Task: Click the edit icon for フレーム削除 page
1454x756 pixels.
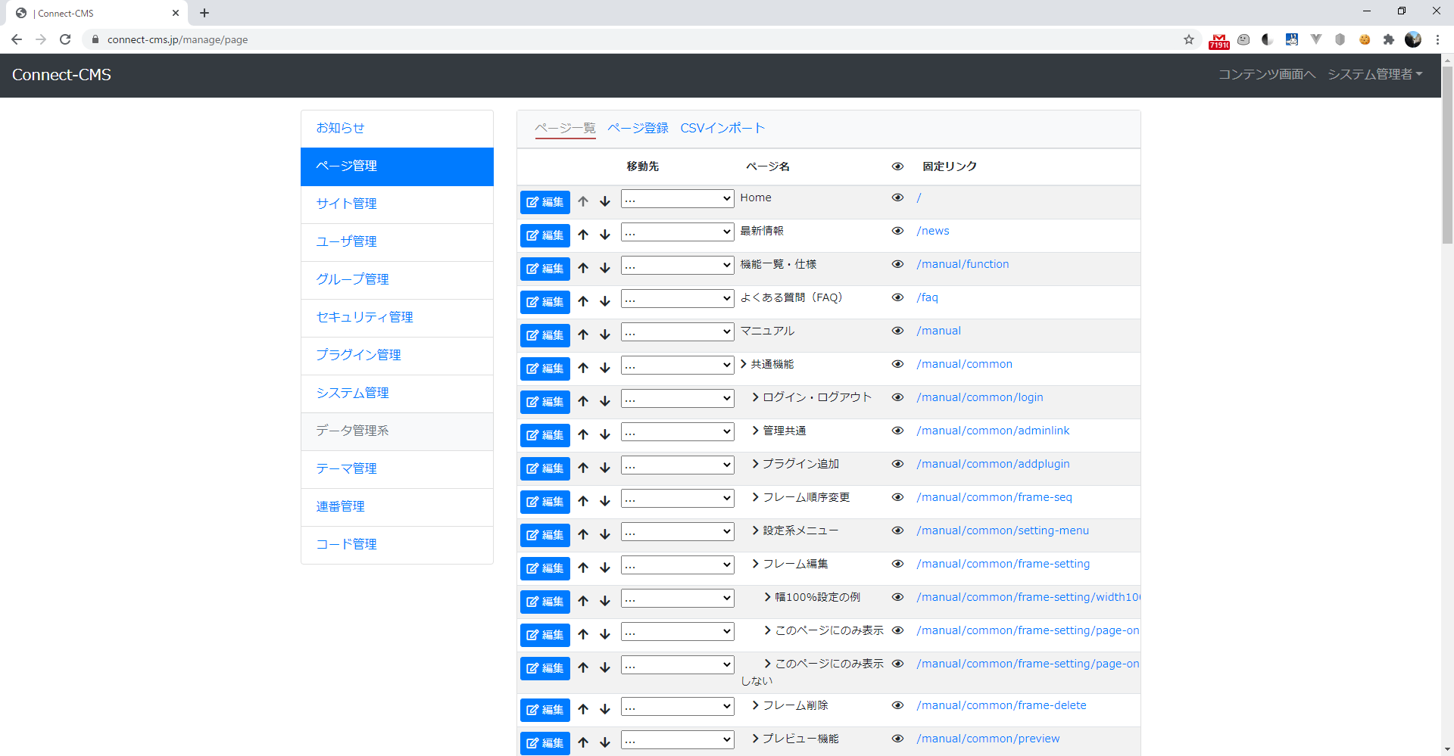Action: [544, 710]
